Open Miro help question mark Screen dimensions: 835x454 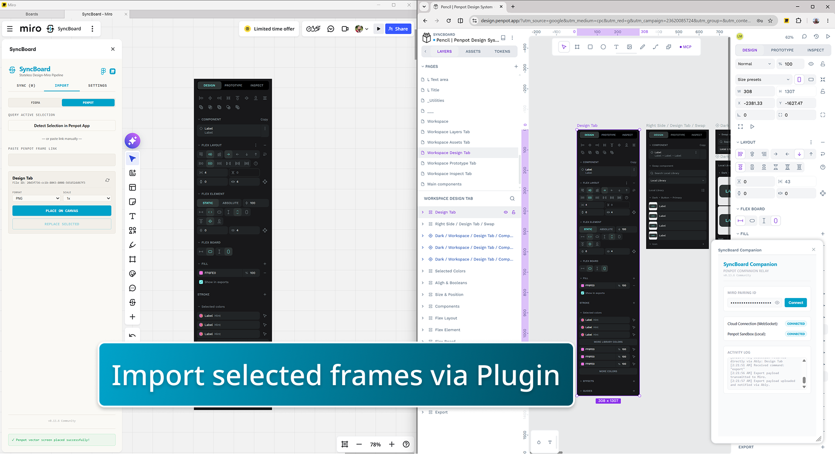tap(406, 444)
